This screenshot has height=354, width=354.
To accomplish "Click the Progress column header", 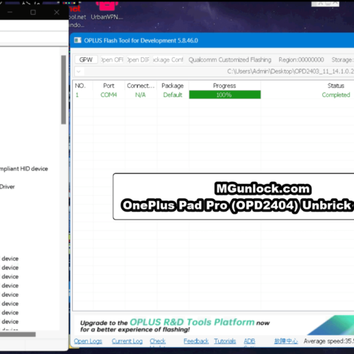I will [224, 86].
